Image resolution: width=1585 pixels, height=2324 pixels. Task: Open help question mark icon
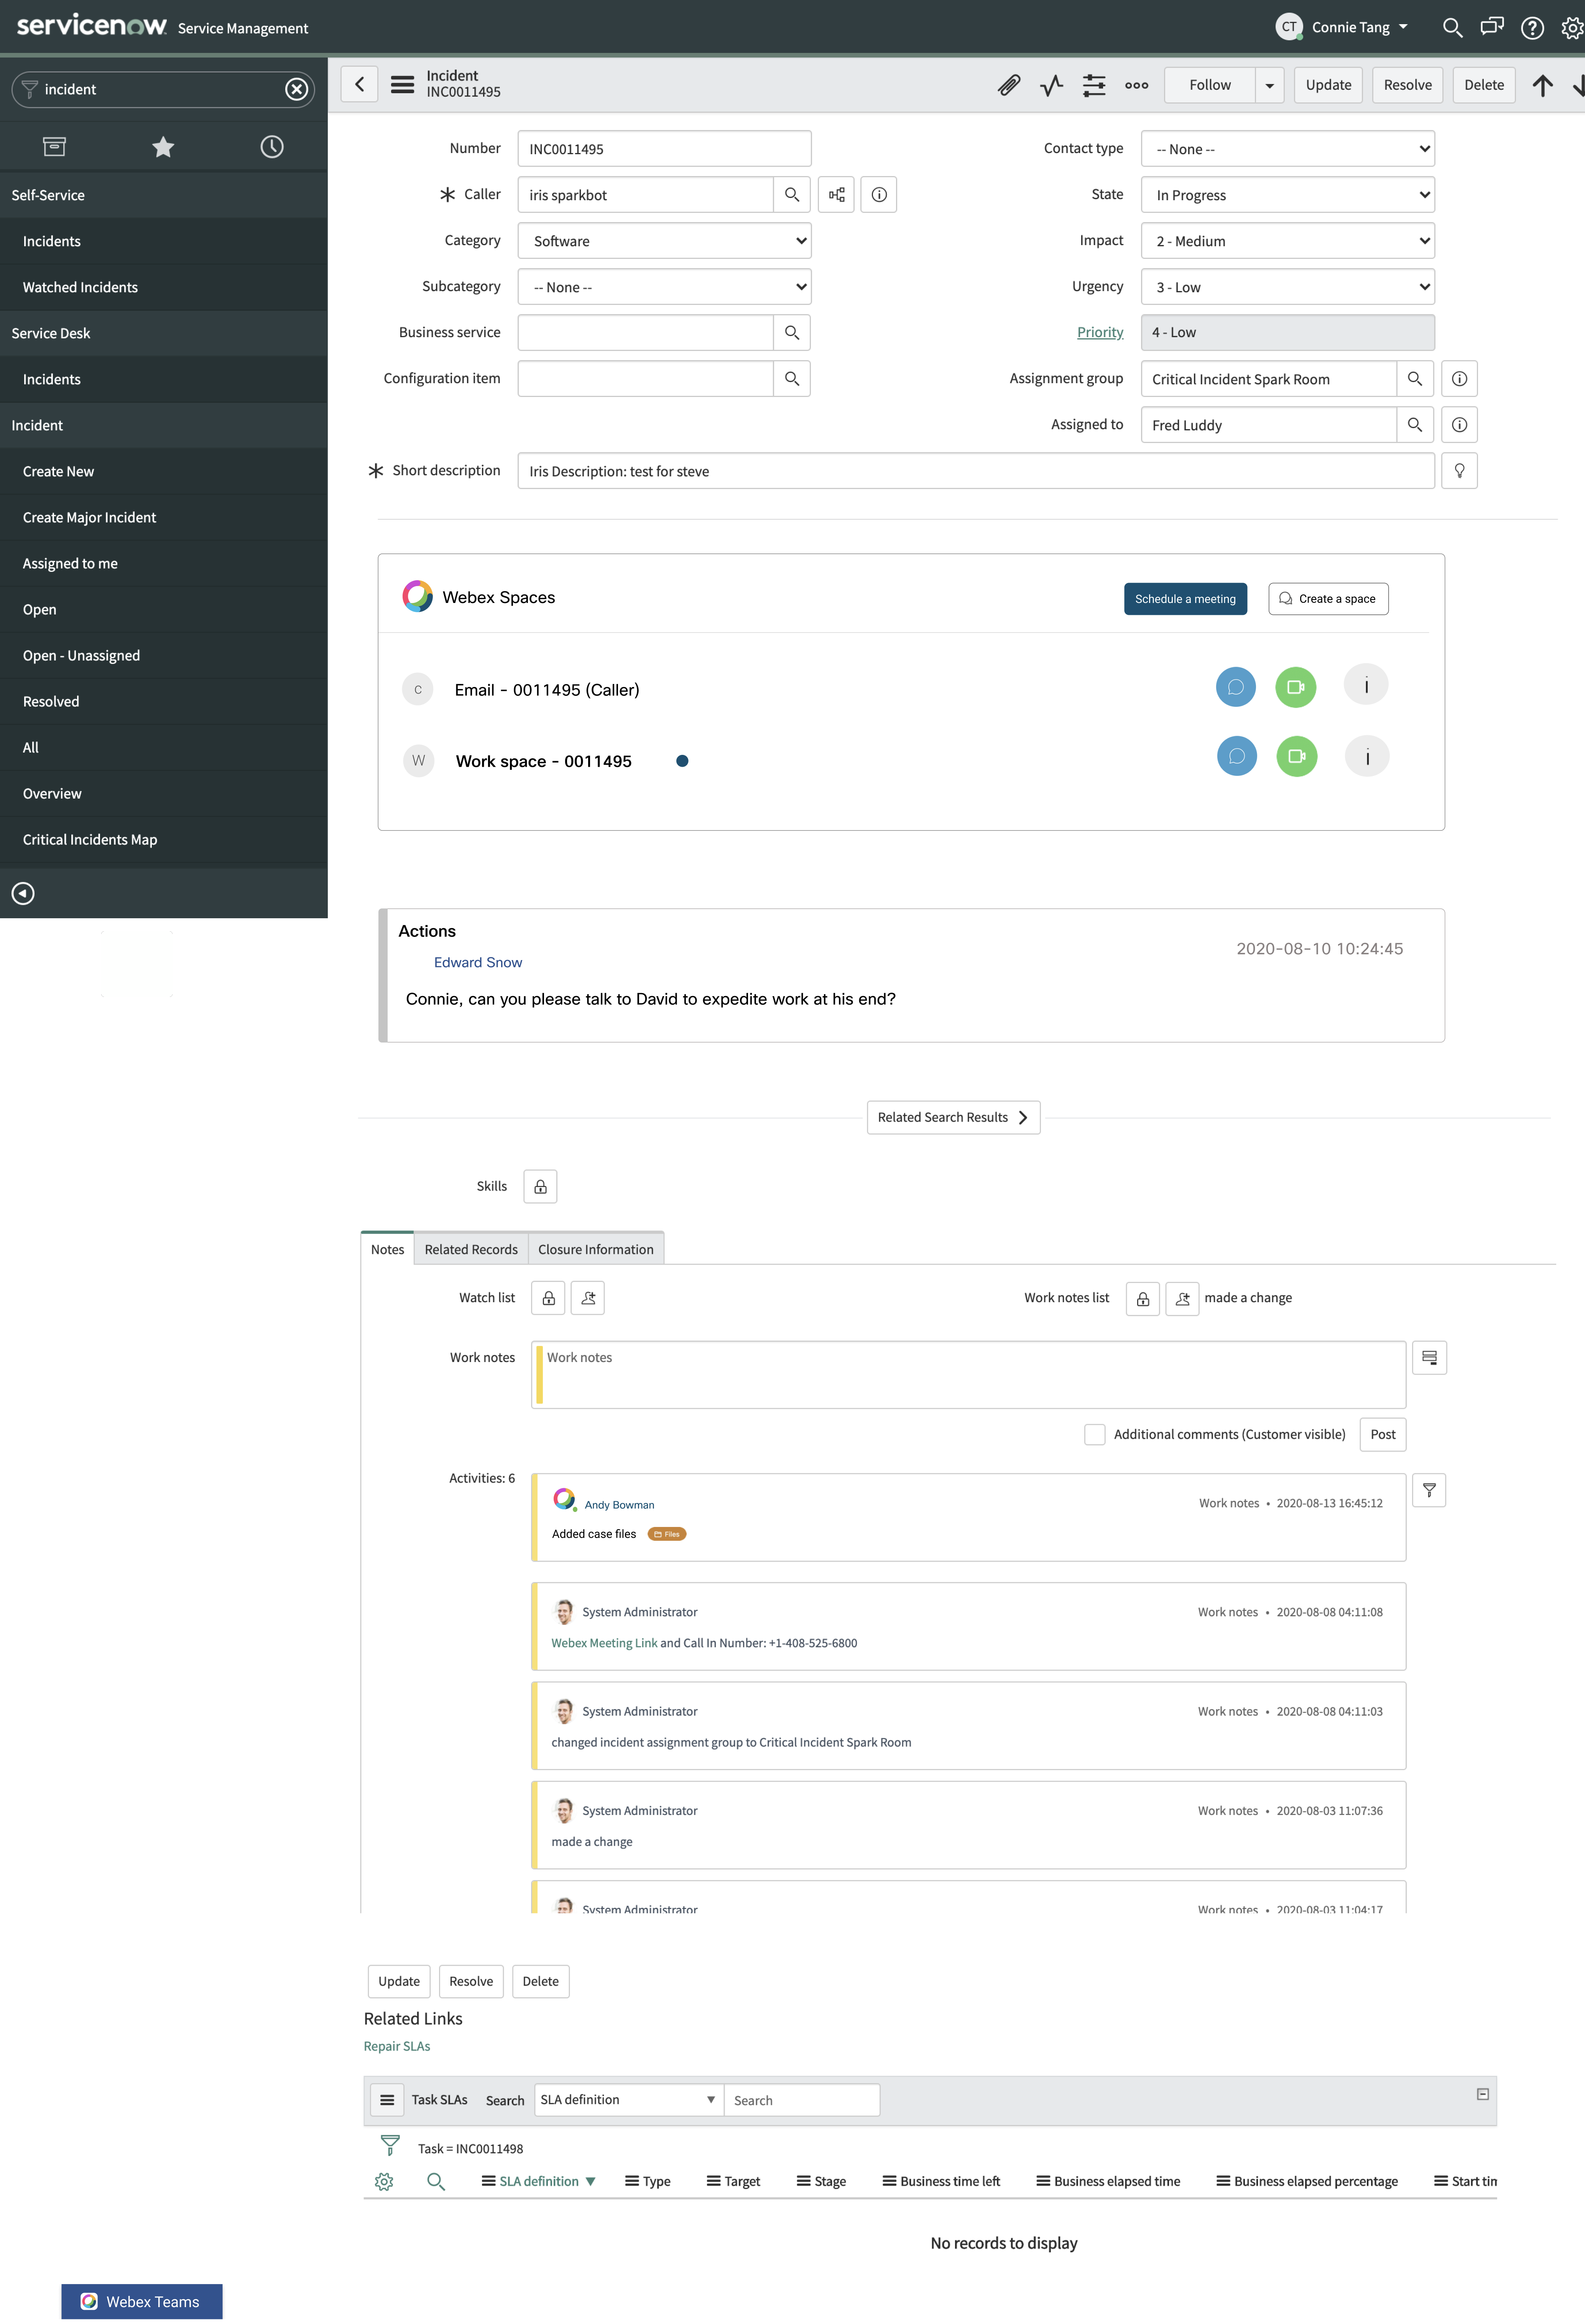click(x=1532, y=28)
